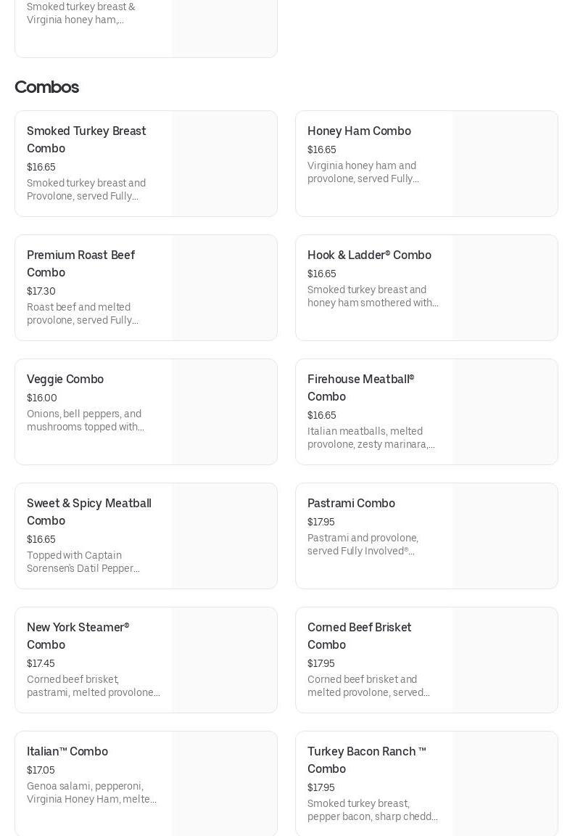This screenshot has height=836, width=583.
Task: Open Smoked Turkey Breast Combo item
Action: tap(86, 139)
